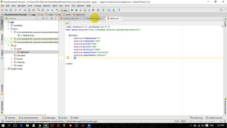The width and height of the screenshot is (227, 128).
Task: Open Edge browser from taskbar
Action: point(21,126)
